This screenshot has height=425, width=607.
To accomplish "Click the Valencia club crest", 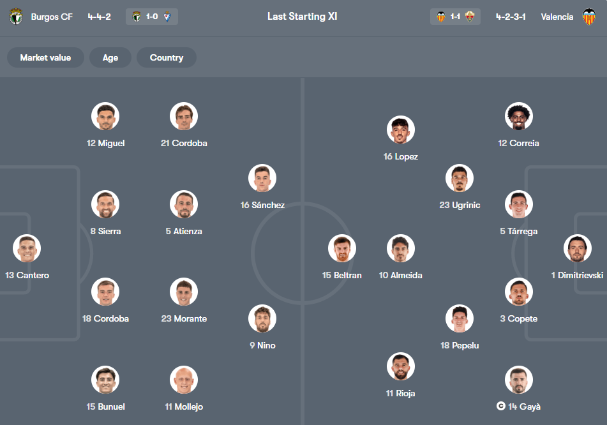I will pos(592,17).
